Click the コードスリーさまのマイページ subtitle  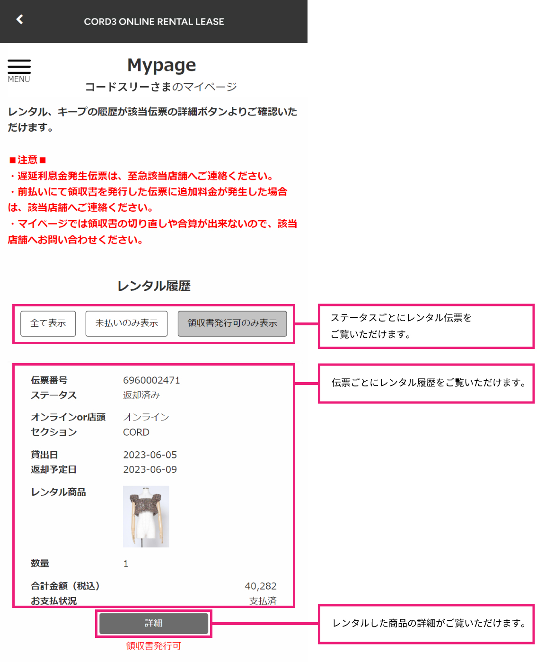pyautogui.click(x=161, y=87)
